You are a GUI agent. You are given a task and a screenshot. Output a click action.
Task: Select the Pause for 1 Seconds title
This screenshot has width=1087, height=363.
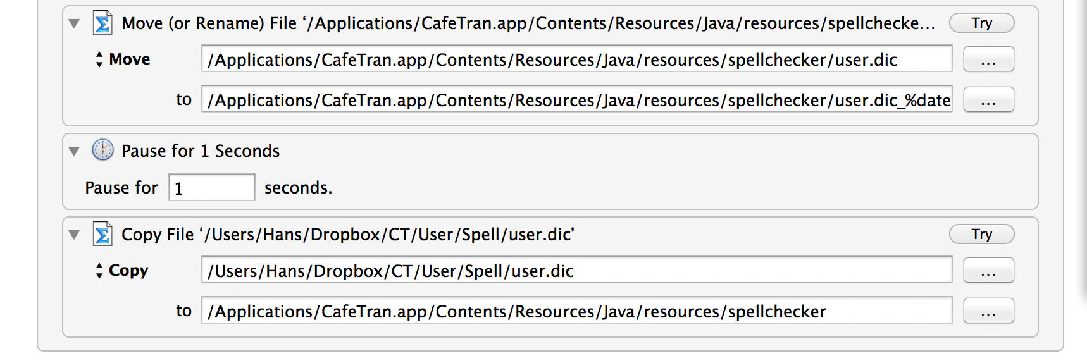coord(200,151)
